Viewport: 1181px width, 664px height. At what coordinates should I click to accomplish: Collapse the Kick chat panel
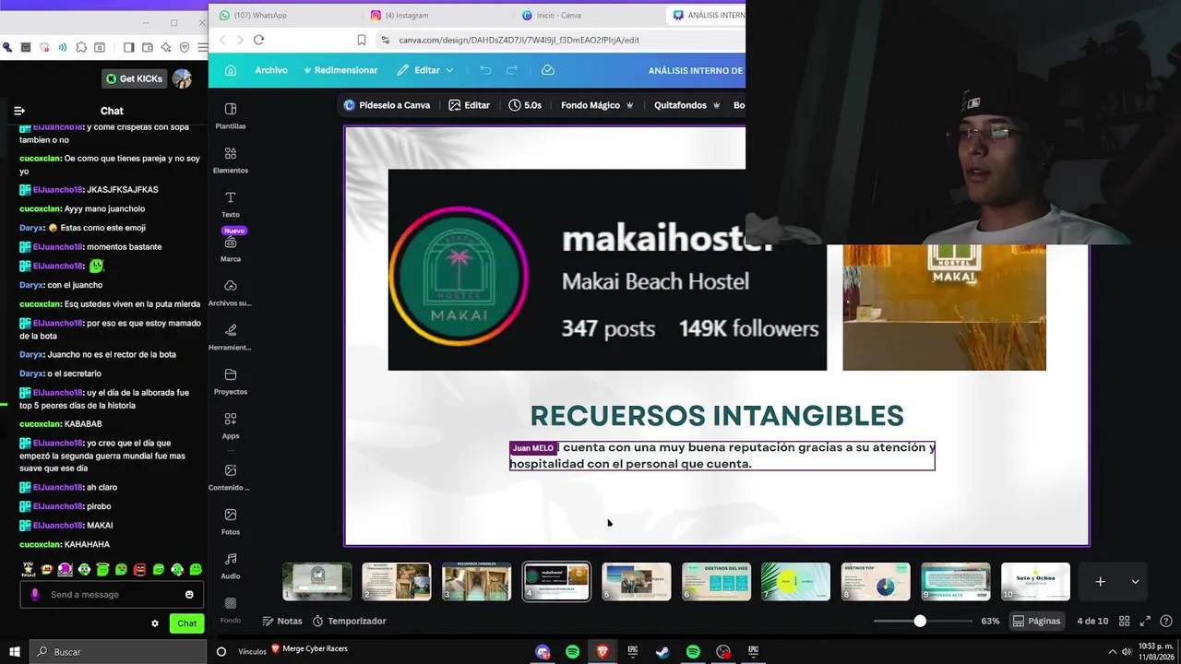pos(18,111)
